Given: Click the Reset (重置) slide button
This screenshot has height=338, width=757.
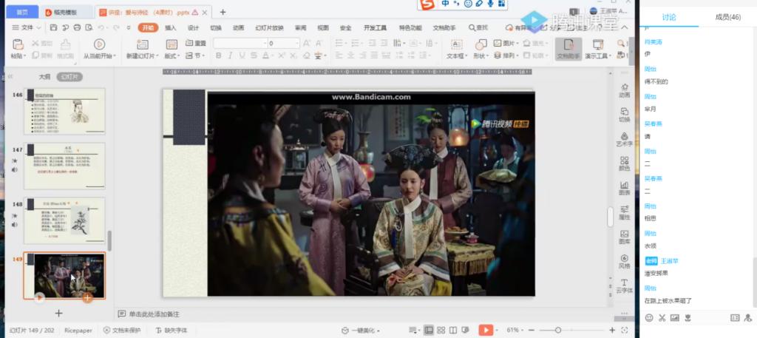Looking at the screenshot, I should [195, 43].
